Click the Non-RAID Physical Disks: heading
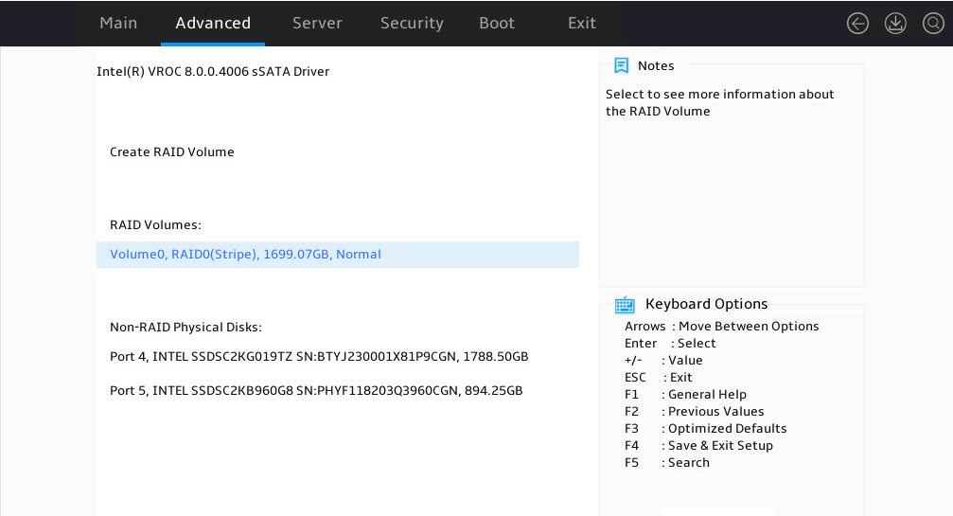Screen dimensions: 953x516 [x=186, y=327]
